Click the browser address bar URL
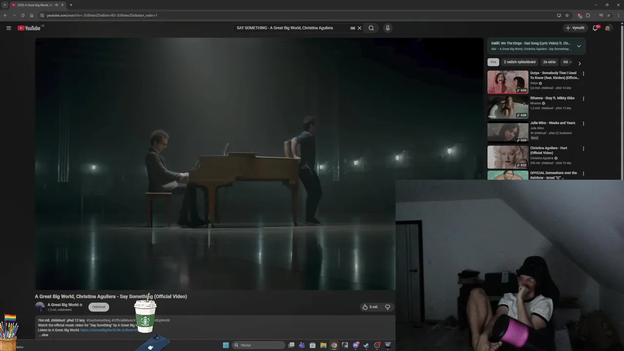This screenshot has width=624, height=351. [x=102, y=15]
